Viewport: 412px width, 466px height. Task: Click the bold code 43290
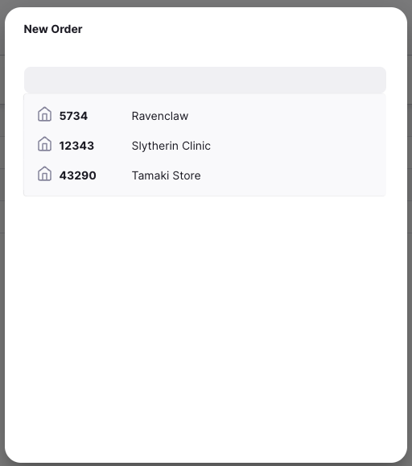(x=77, y=175)
